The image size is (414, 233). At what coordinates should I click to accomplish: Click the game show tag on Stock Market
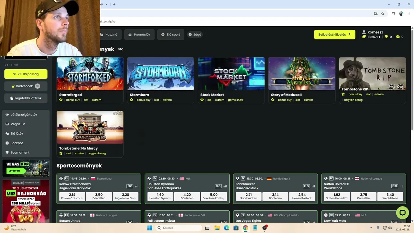235,100
